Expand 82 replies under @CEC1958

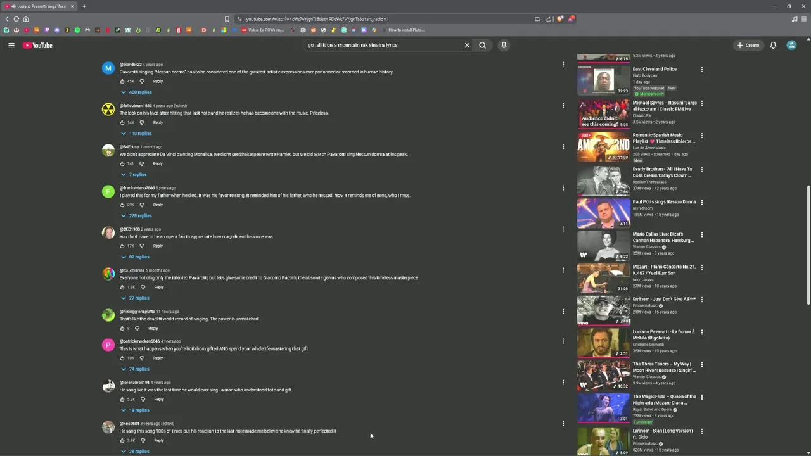tap(135, 256)
